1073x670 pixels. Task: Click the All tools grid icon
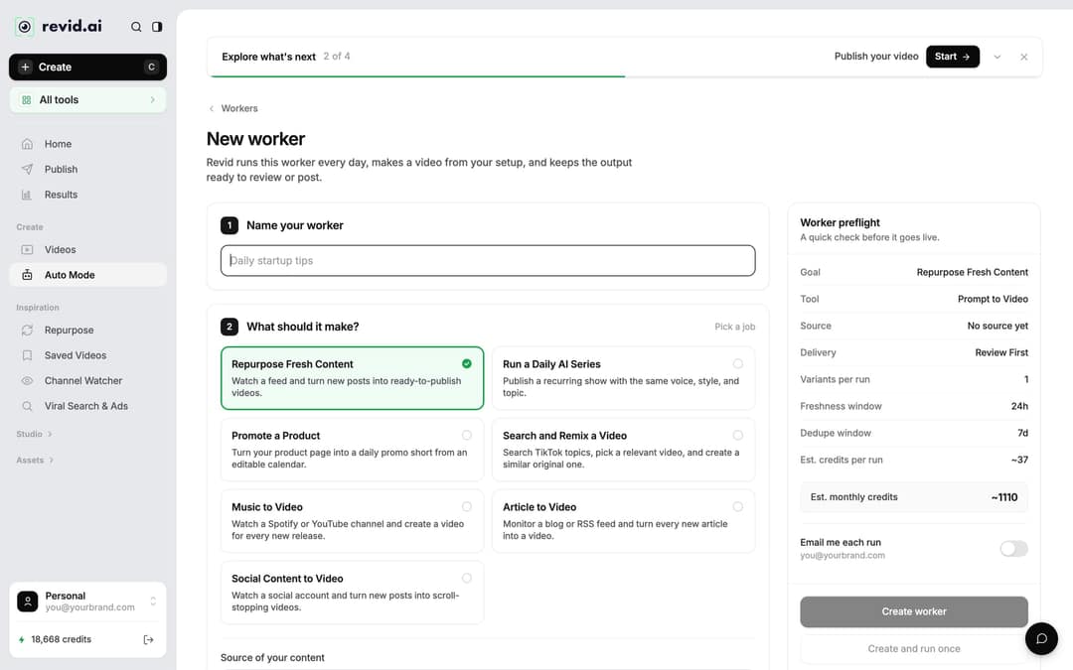[x=26, y=100]
